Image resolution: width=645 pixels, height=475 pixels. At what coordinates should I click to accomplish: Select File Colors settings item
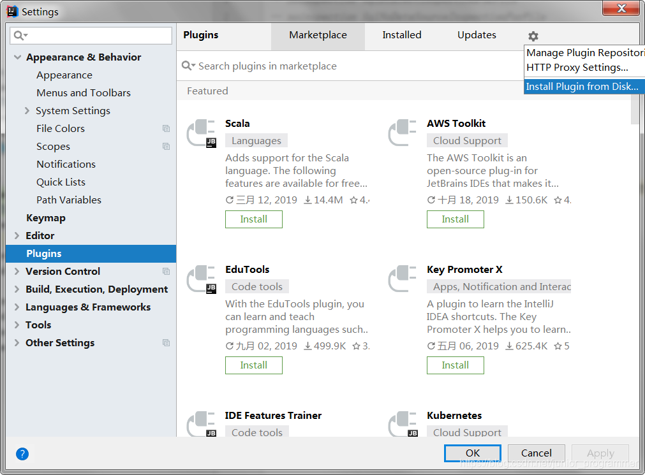61,129
